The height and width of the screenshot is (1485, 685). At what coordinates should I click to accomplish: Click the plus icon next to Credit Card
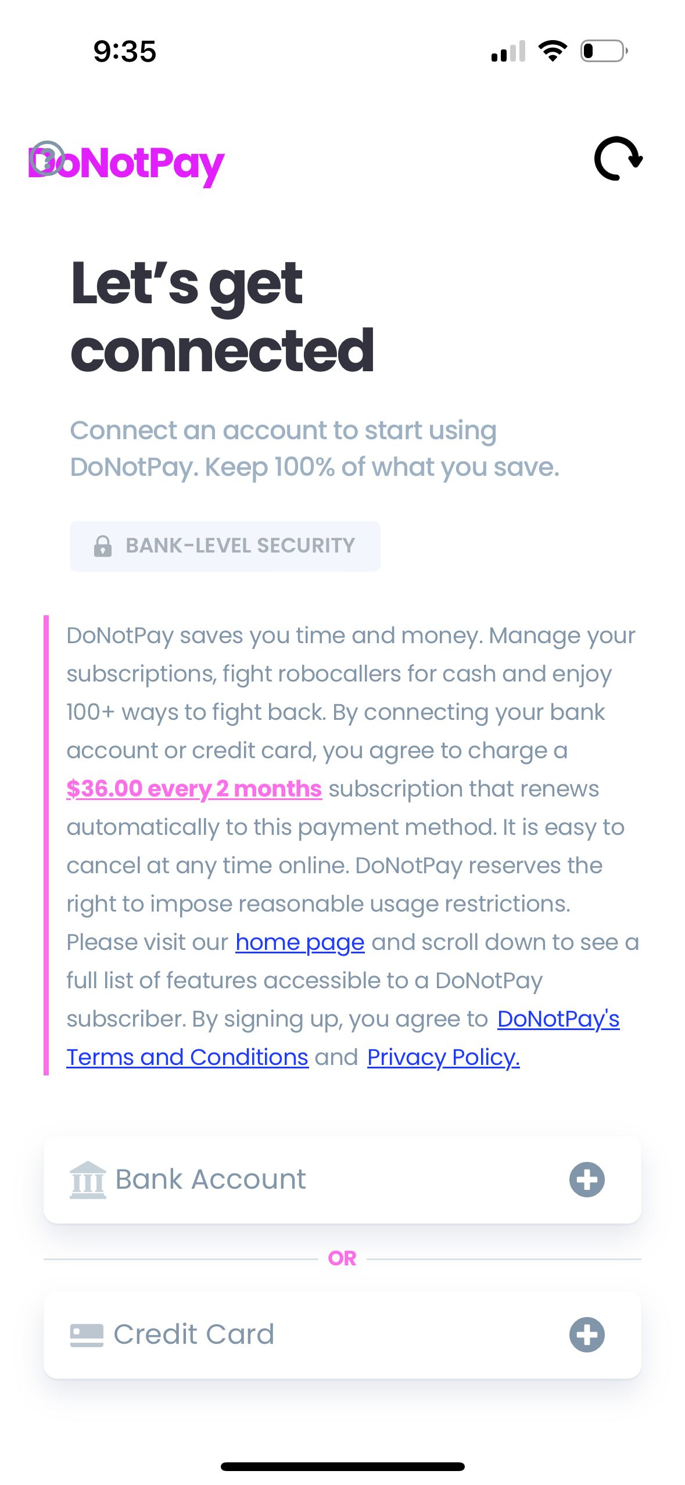[x=586, y=1333]
